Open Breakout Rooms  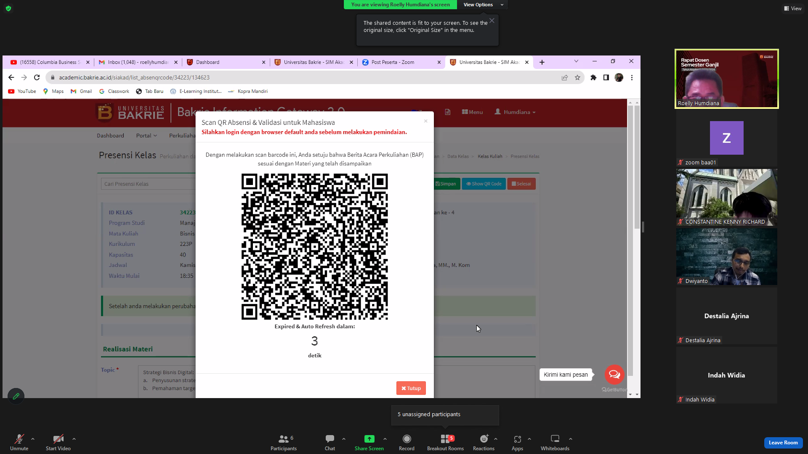pyautogui.click(x=445, y=442)
